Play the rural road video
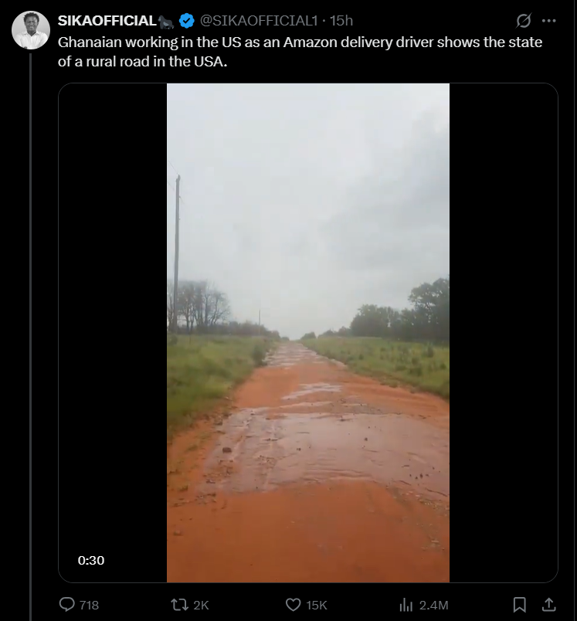577x621 pixels. pyautogui.click(x=308, y=333)
